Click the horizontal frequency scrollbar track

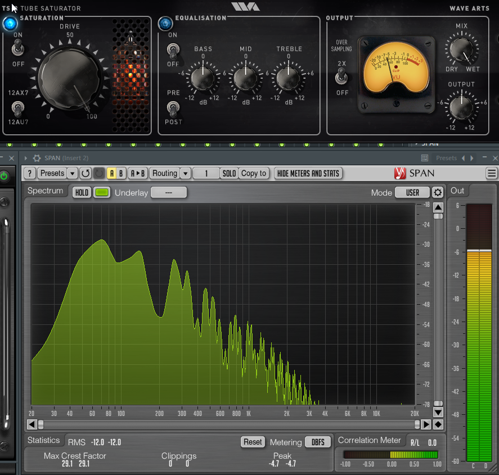229,424
